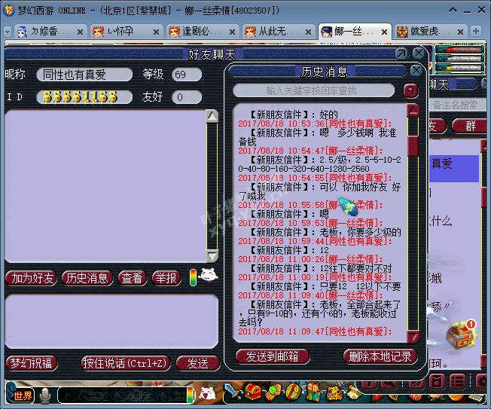491x409 pixels.
Task: Click the red health bar in top-right status
Action: (x=460, y=50)
